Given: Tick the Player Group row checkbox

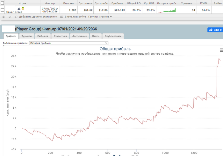Looking at the screenshot, I should [2, 10].
